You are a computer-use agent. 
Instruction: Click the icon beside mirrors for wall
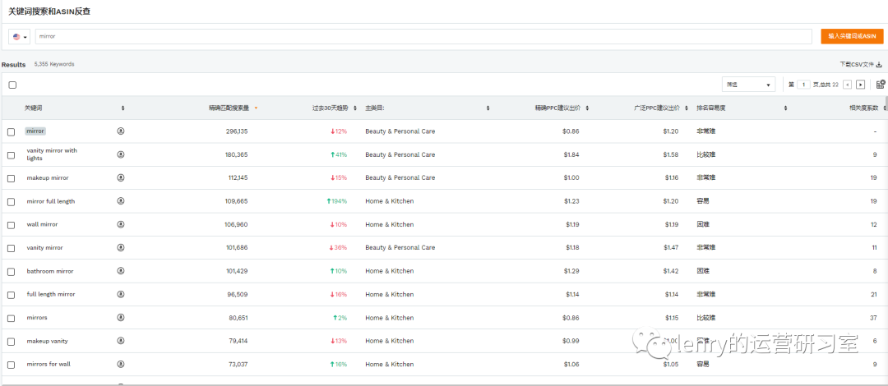point(121,364)
